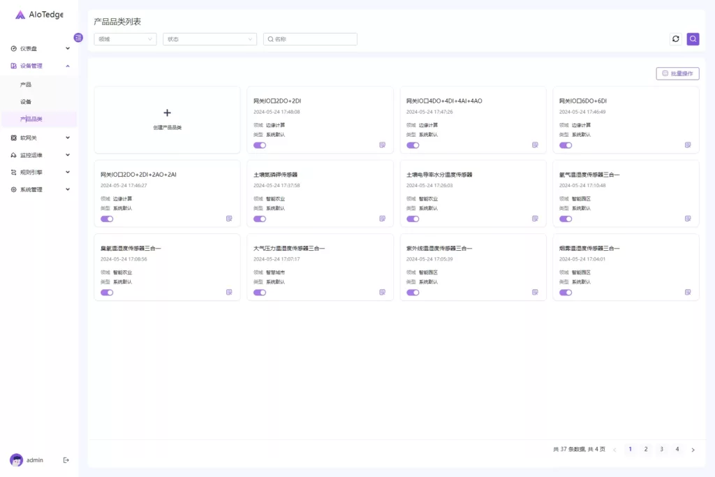
Task: Click the purple search icon button
Action: [x=693, y=39]
